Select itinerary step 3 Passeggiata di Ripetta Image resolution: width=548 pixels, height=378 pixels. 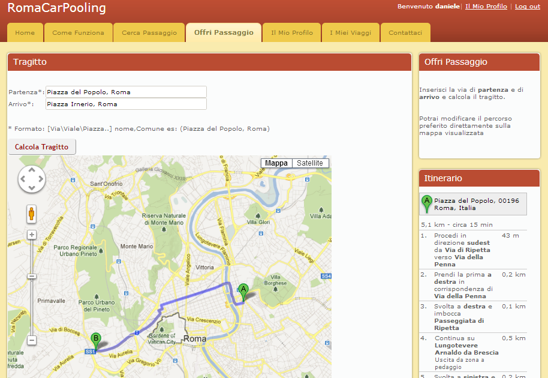click(474, 317)
